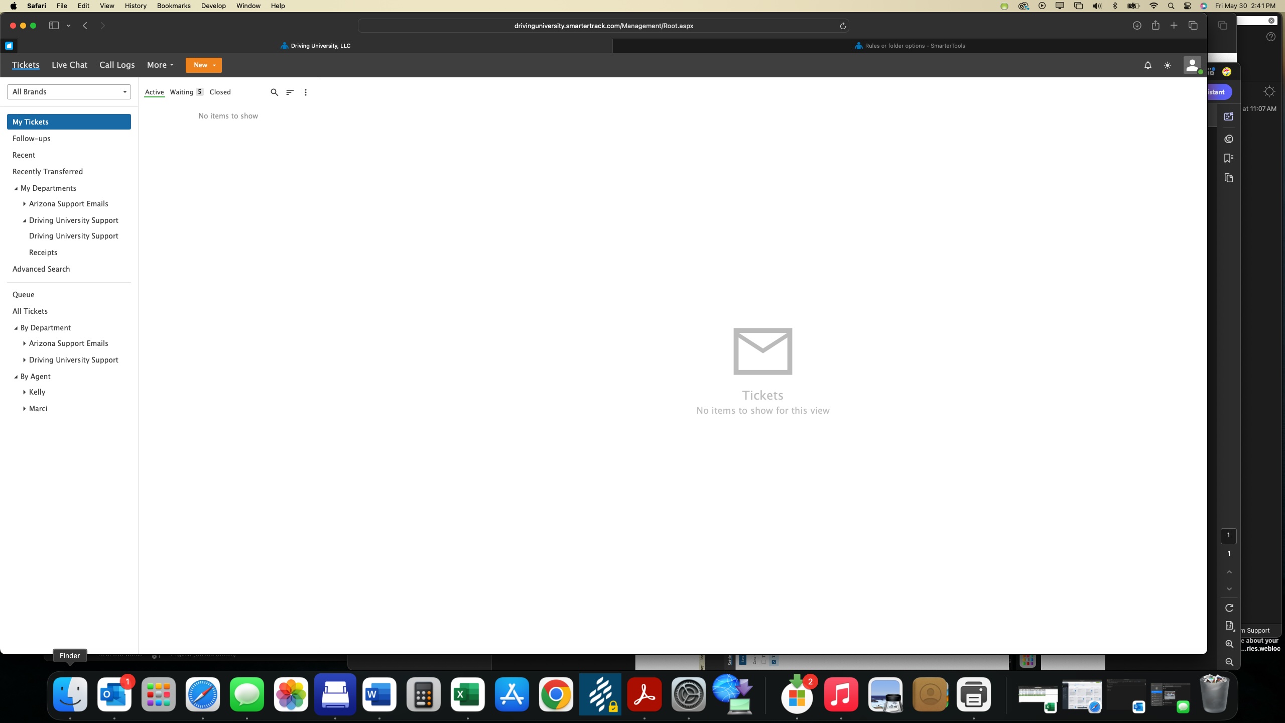Open Spotlight search in menu bar
Viewport: 1285px width, 723px height.
coord(1171,6)
